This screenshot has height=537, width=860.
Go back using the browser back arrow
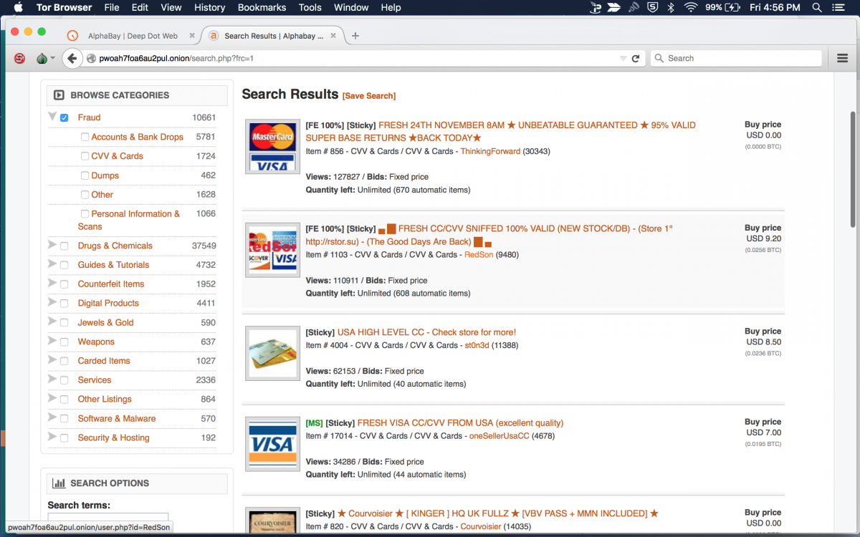[x=72, y=59]
